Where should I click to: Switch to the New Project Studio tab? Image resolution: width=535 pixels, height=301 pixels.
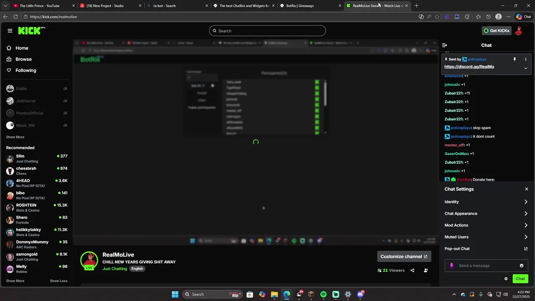[110, 6]
